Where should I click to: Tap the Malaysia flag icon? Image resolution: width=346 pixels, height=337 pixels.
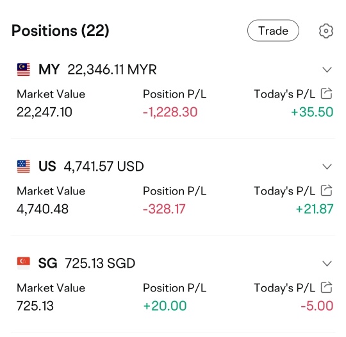tap(24, 69)
